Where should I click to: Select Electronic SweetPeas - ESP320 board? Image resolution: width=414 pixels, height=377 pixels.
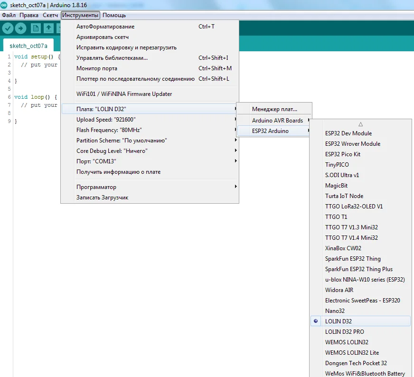(x=361, y=301)
